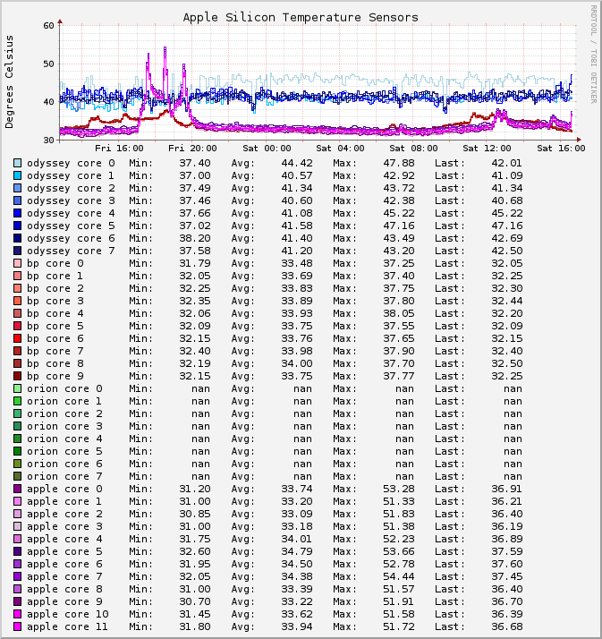Select the odyssey core 0 label
This screenshot has height=639, width=602.
pos(71,164)
